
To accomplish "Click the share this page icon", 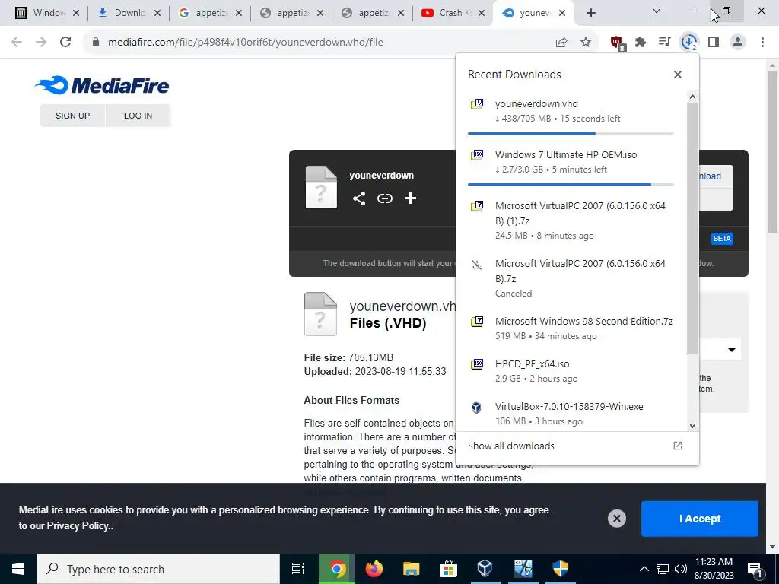I will [561, 43].
